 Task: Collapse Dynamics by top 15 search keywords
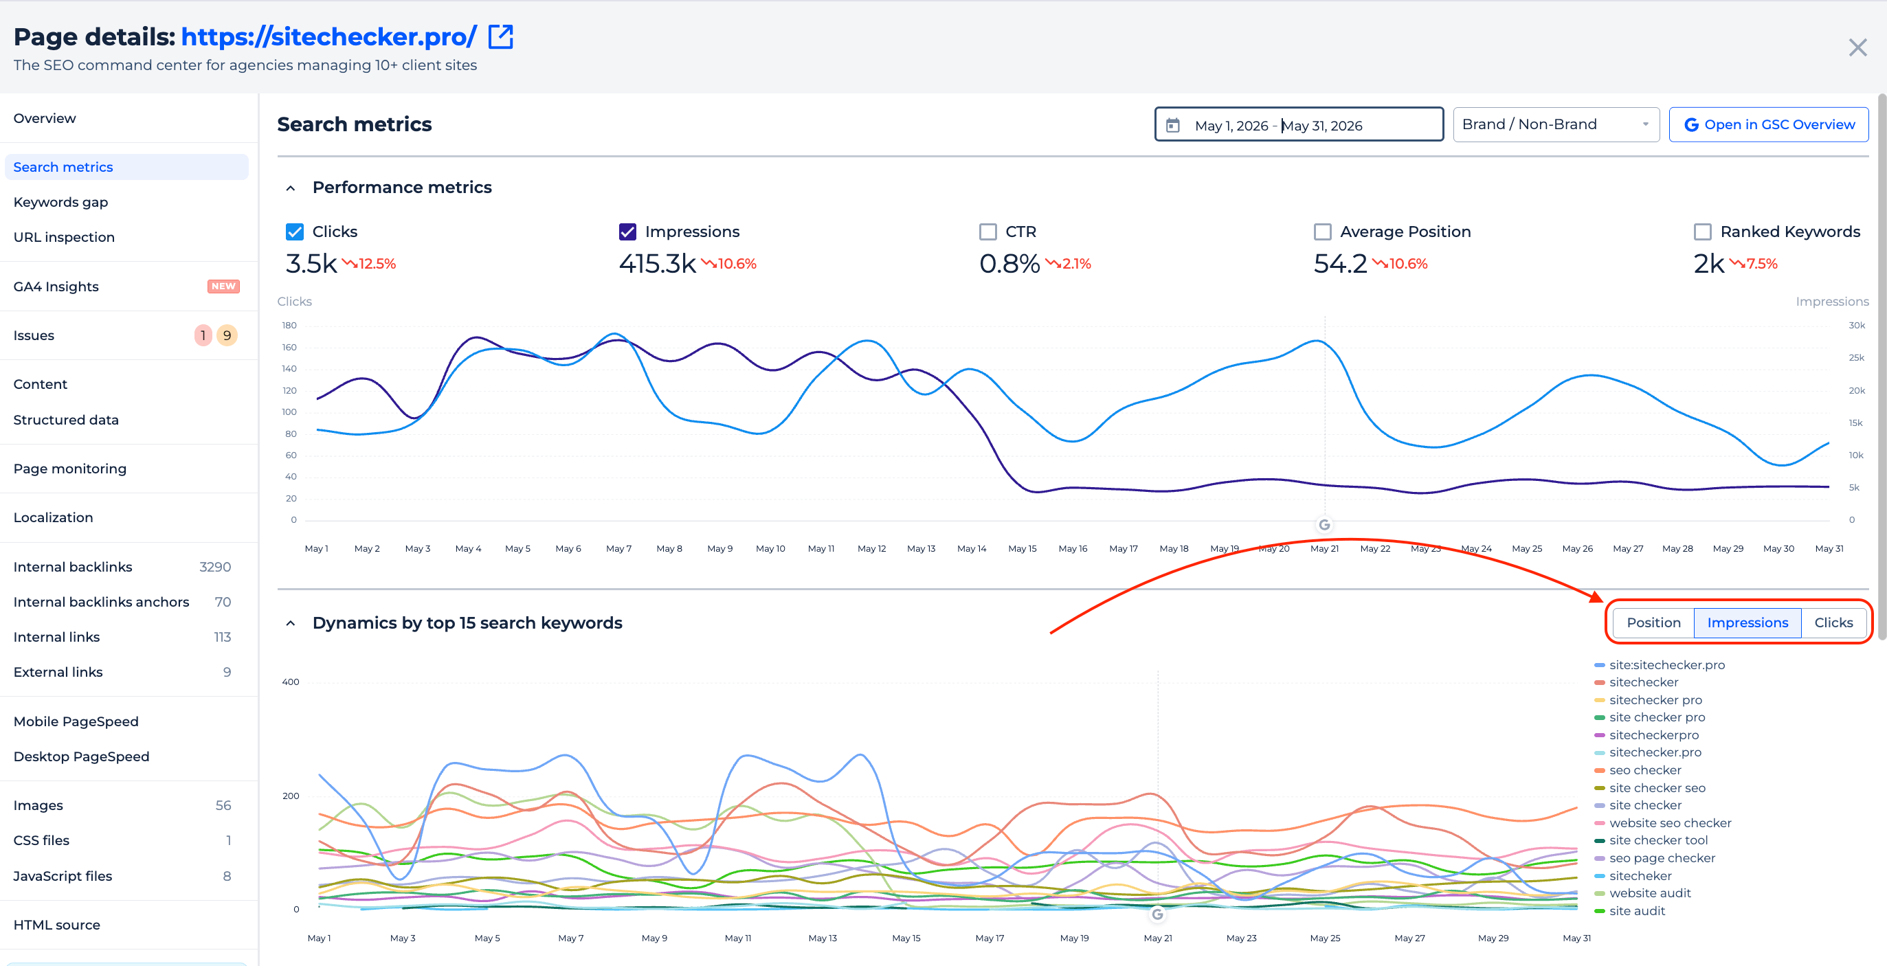(291, 623)
